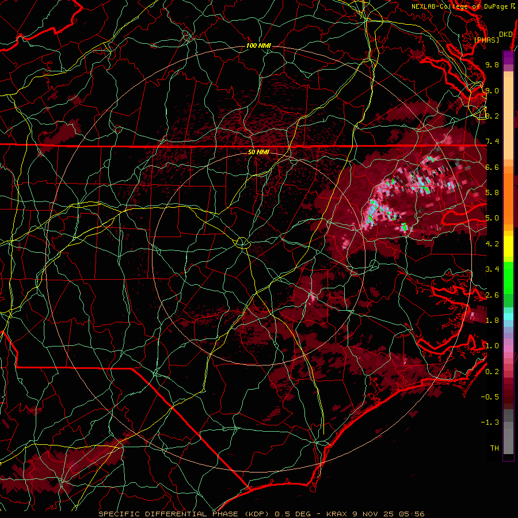Click the 8.2 scale value
Viewport: 518px width, 518px height.
pos(492,116)
